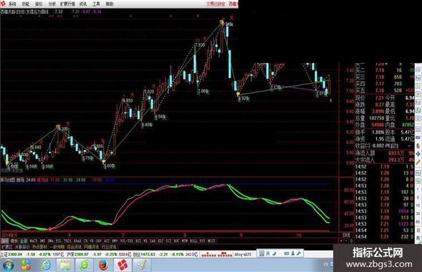Open Internet Explorer from taskbar

coord(46,265)
